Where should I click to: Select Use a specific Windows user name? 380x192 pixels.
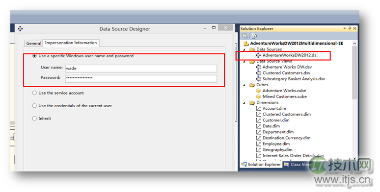pyautogui.click(x=34, y=56)
